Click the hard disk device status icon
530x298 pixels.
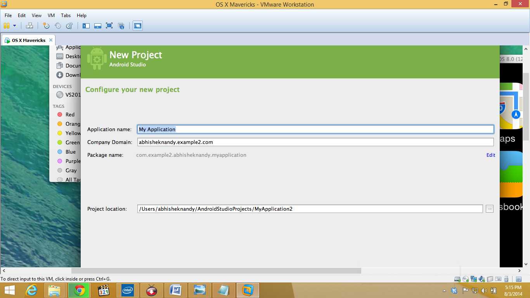tap(457, 279)
